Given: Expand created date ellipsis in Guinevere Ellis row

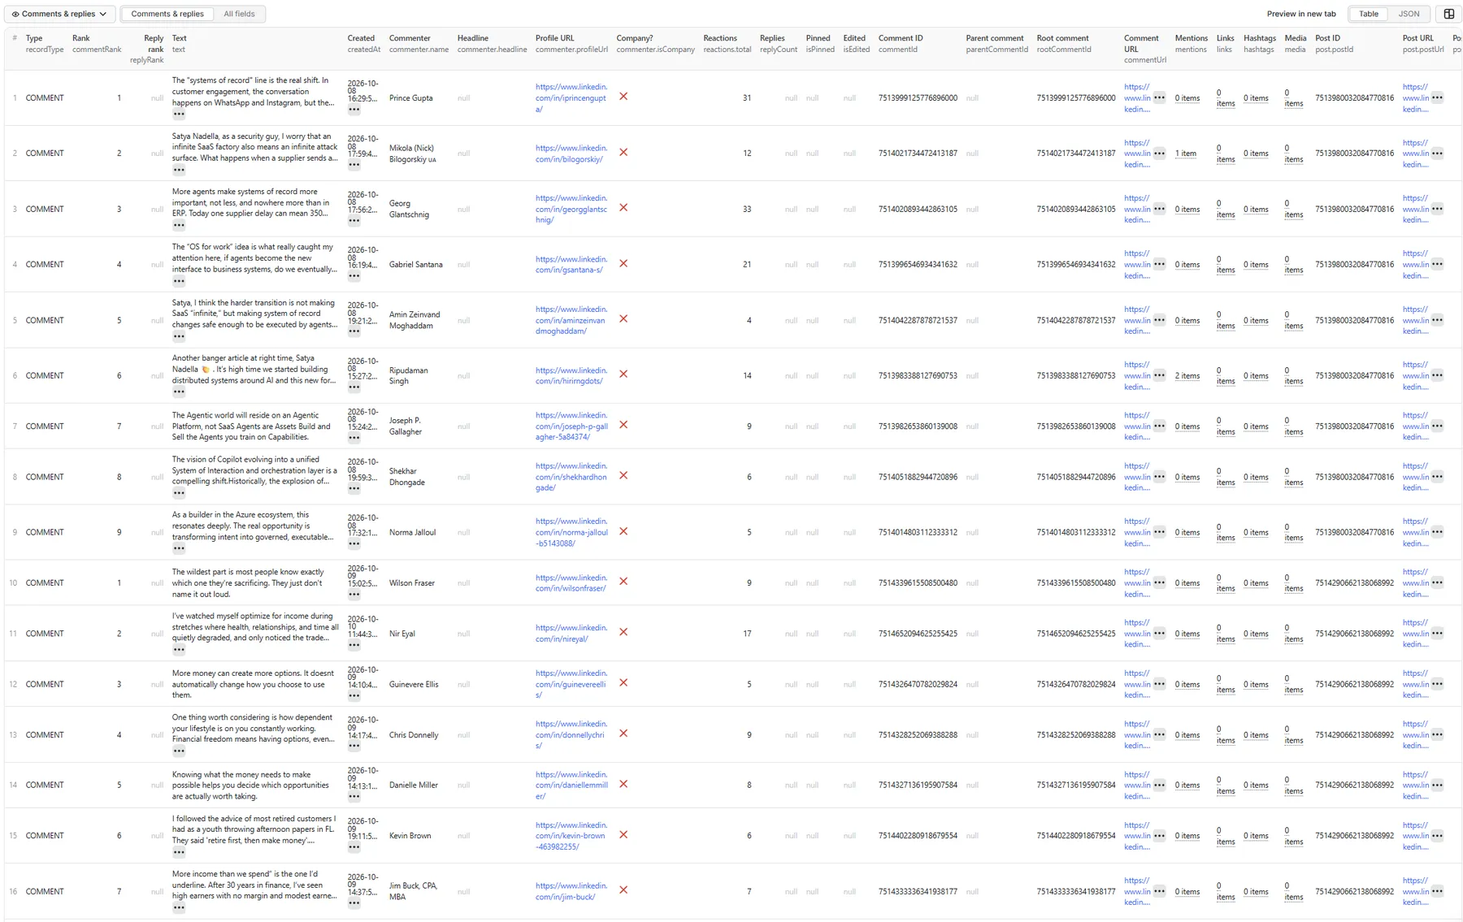Looking at the screenshot, I should [354, 696].
